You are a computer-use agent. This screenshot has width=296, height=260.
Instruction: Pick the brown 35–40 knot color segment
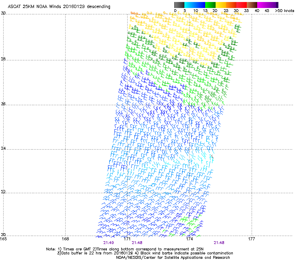[x=252, y=5]
